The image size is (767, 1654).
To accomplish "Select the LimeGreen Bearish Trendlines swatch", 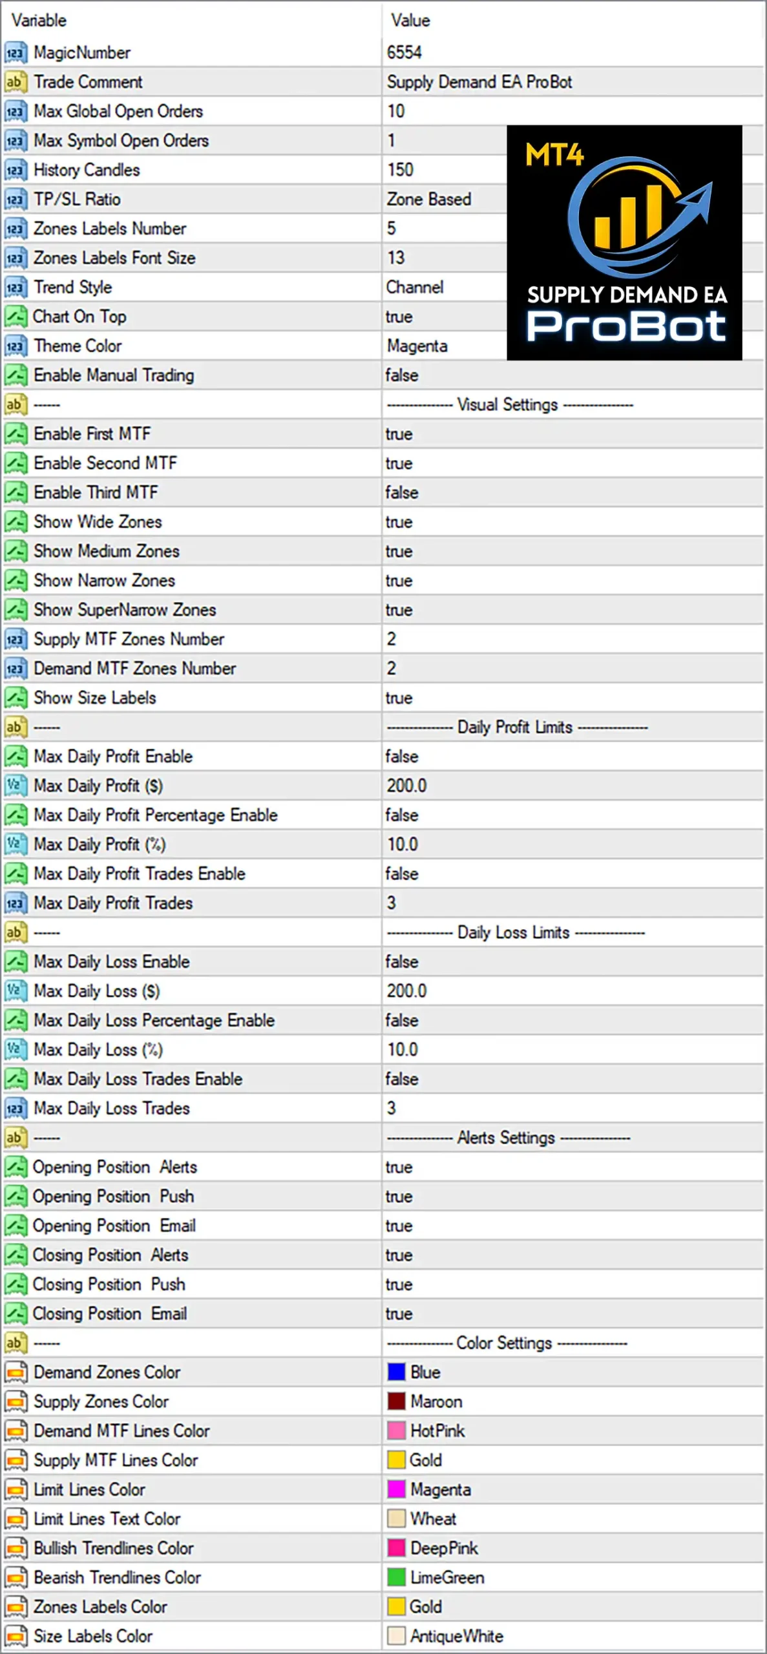I will 396,1578.
